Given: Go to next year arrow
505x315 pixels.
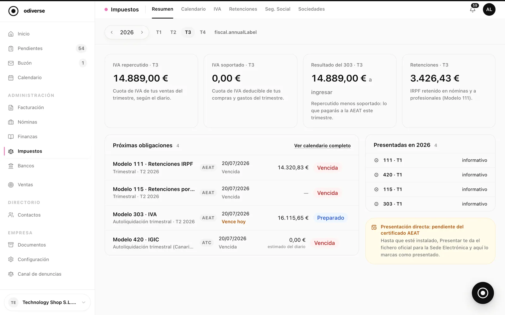Looking at the screenshot, I should tap(142, 32).
